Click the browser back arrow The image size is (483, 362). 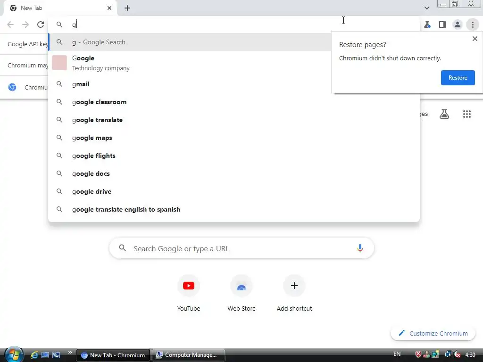(10, 25)
